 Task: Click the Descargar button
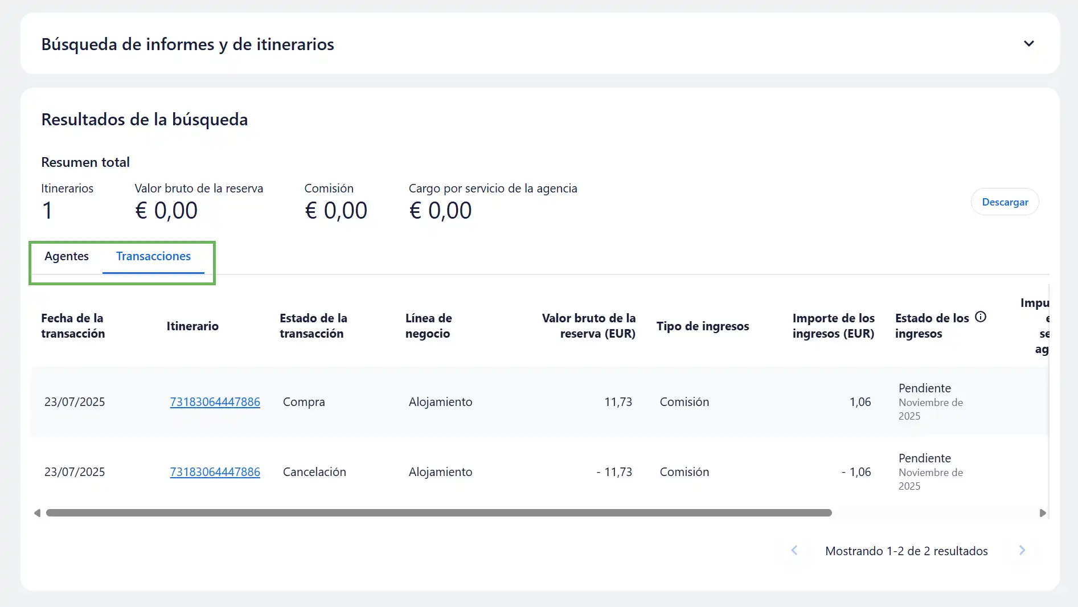pyautogui.click(x=1005, y=202)
